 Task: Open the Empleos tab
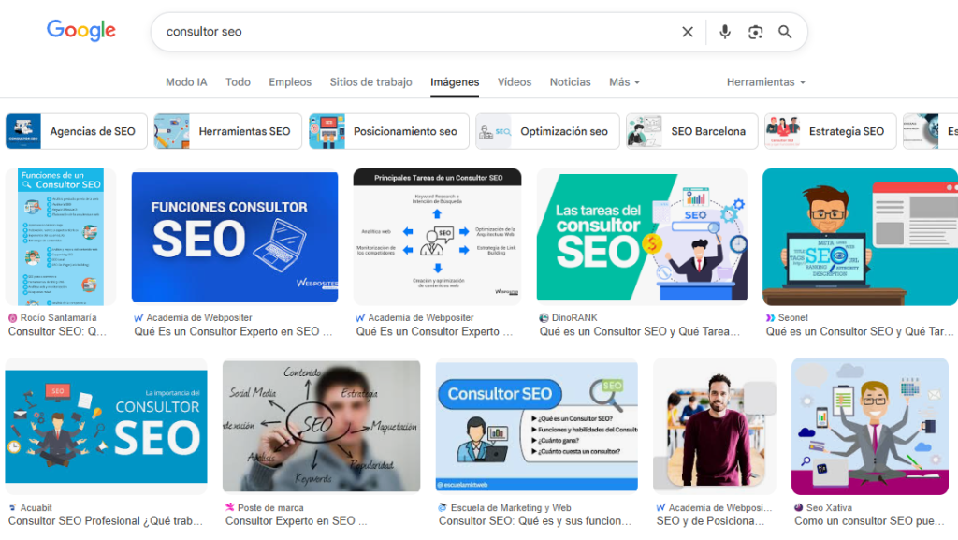pos(290,81)
